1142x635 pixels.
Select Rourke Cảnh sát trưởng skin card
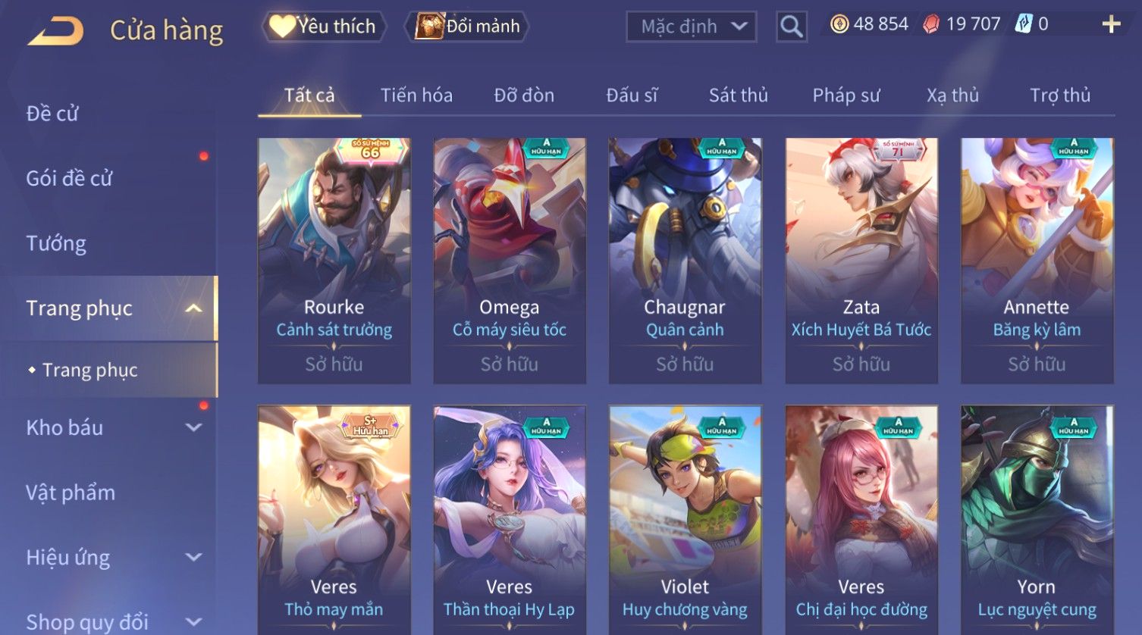pos(334,261)
